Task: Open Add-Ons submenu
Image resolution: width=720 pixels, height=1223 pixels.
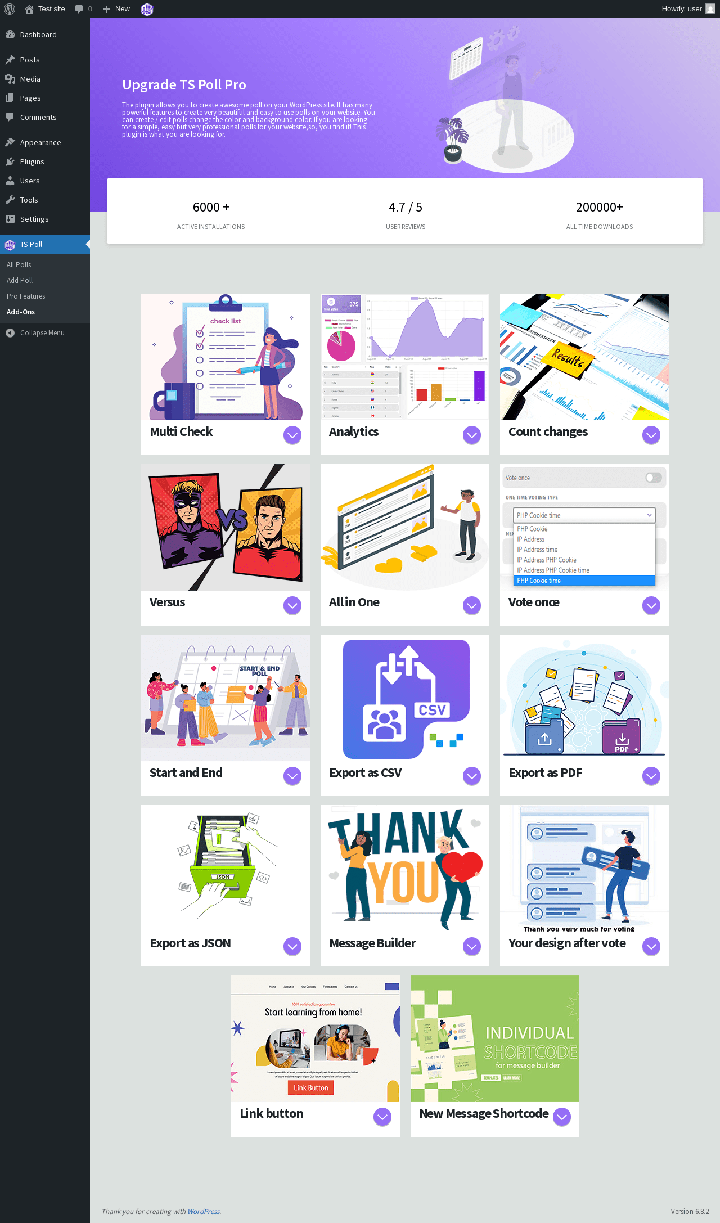Action: [45, 312]
